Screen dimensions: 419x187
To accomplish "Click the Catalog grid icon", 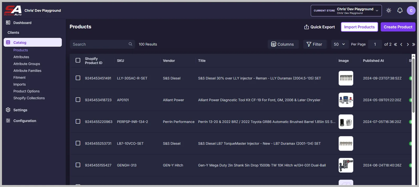I will coord(8,42).
